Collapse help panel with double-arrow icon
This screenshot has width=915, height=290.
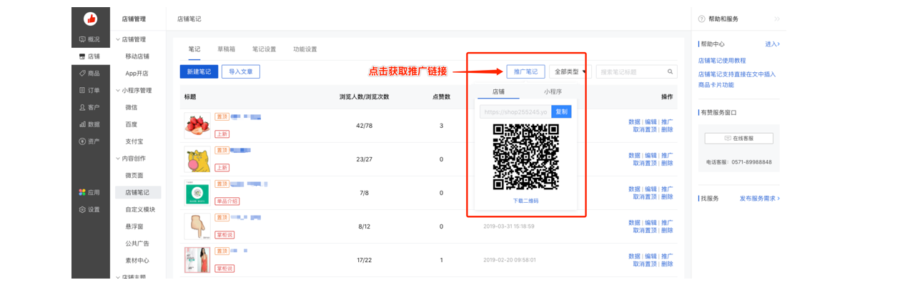pos(777,19)
